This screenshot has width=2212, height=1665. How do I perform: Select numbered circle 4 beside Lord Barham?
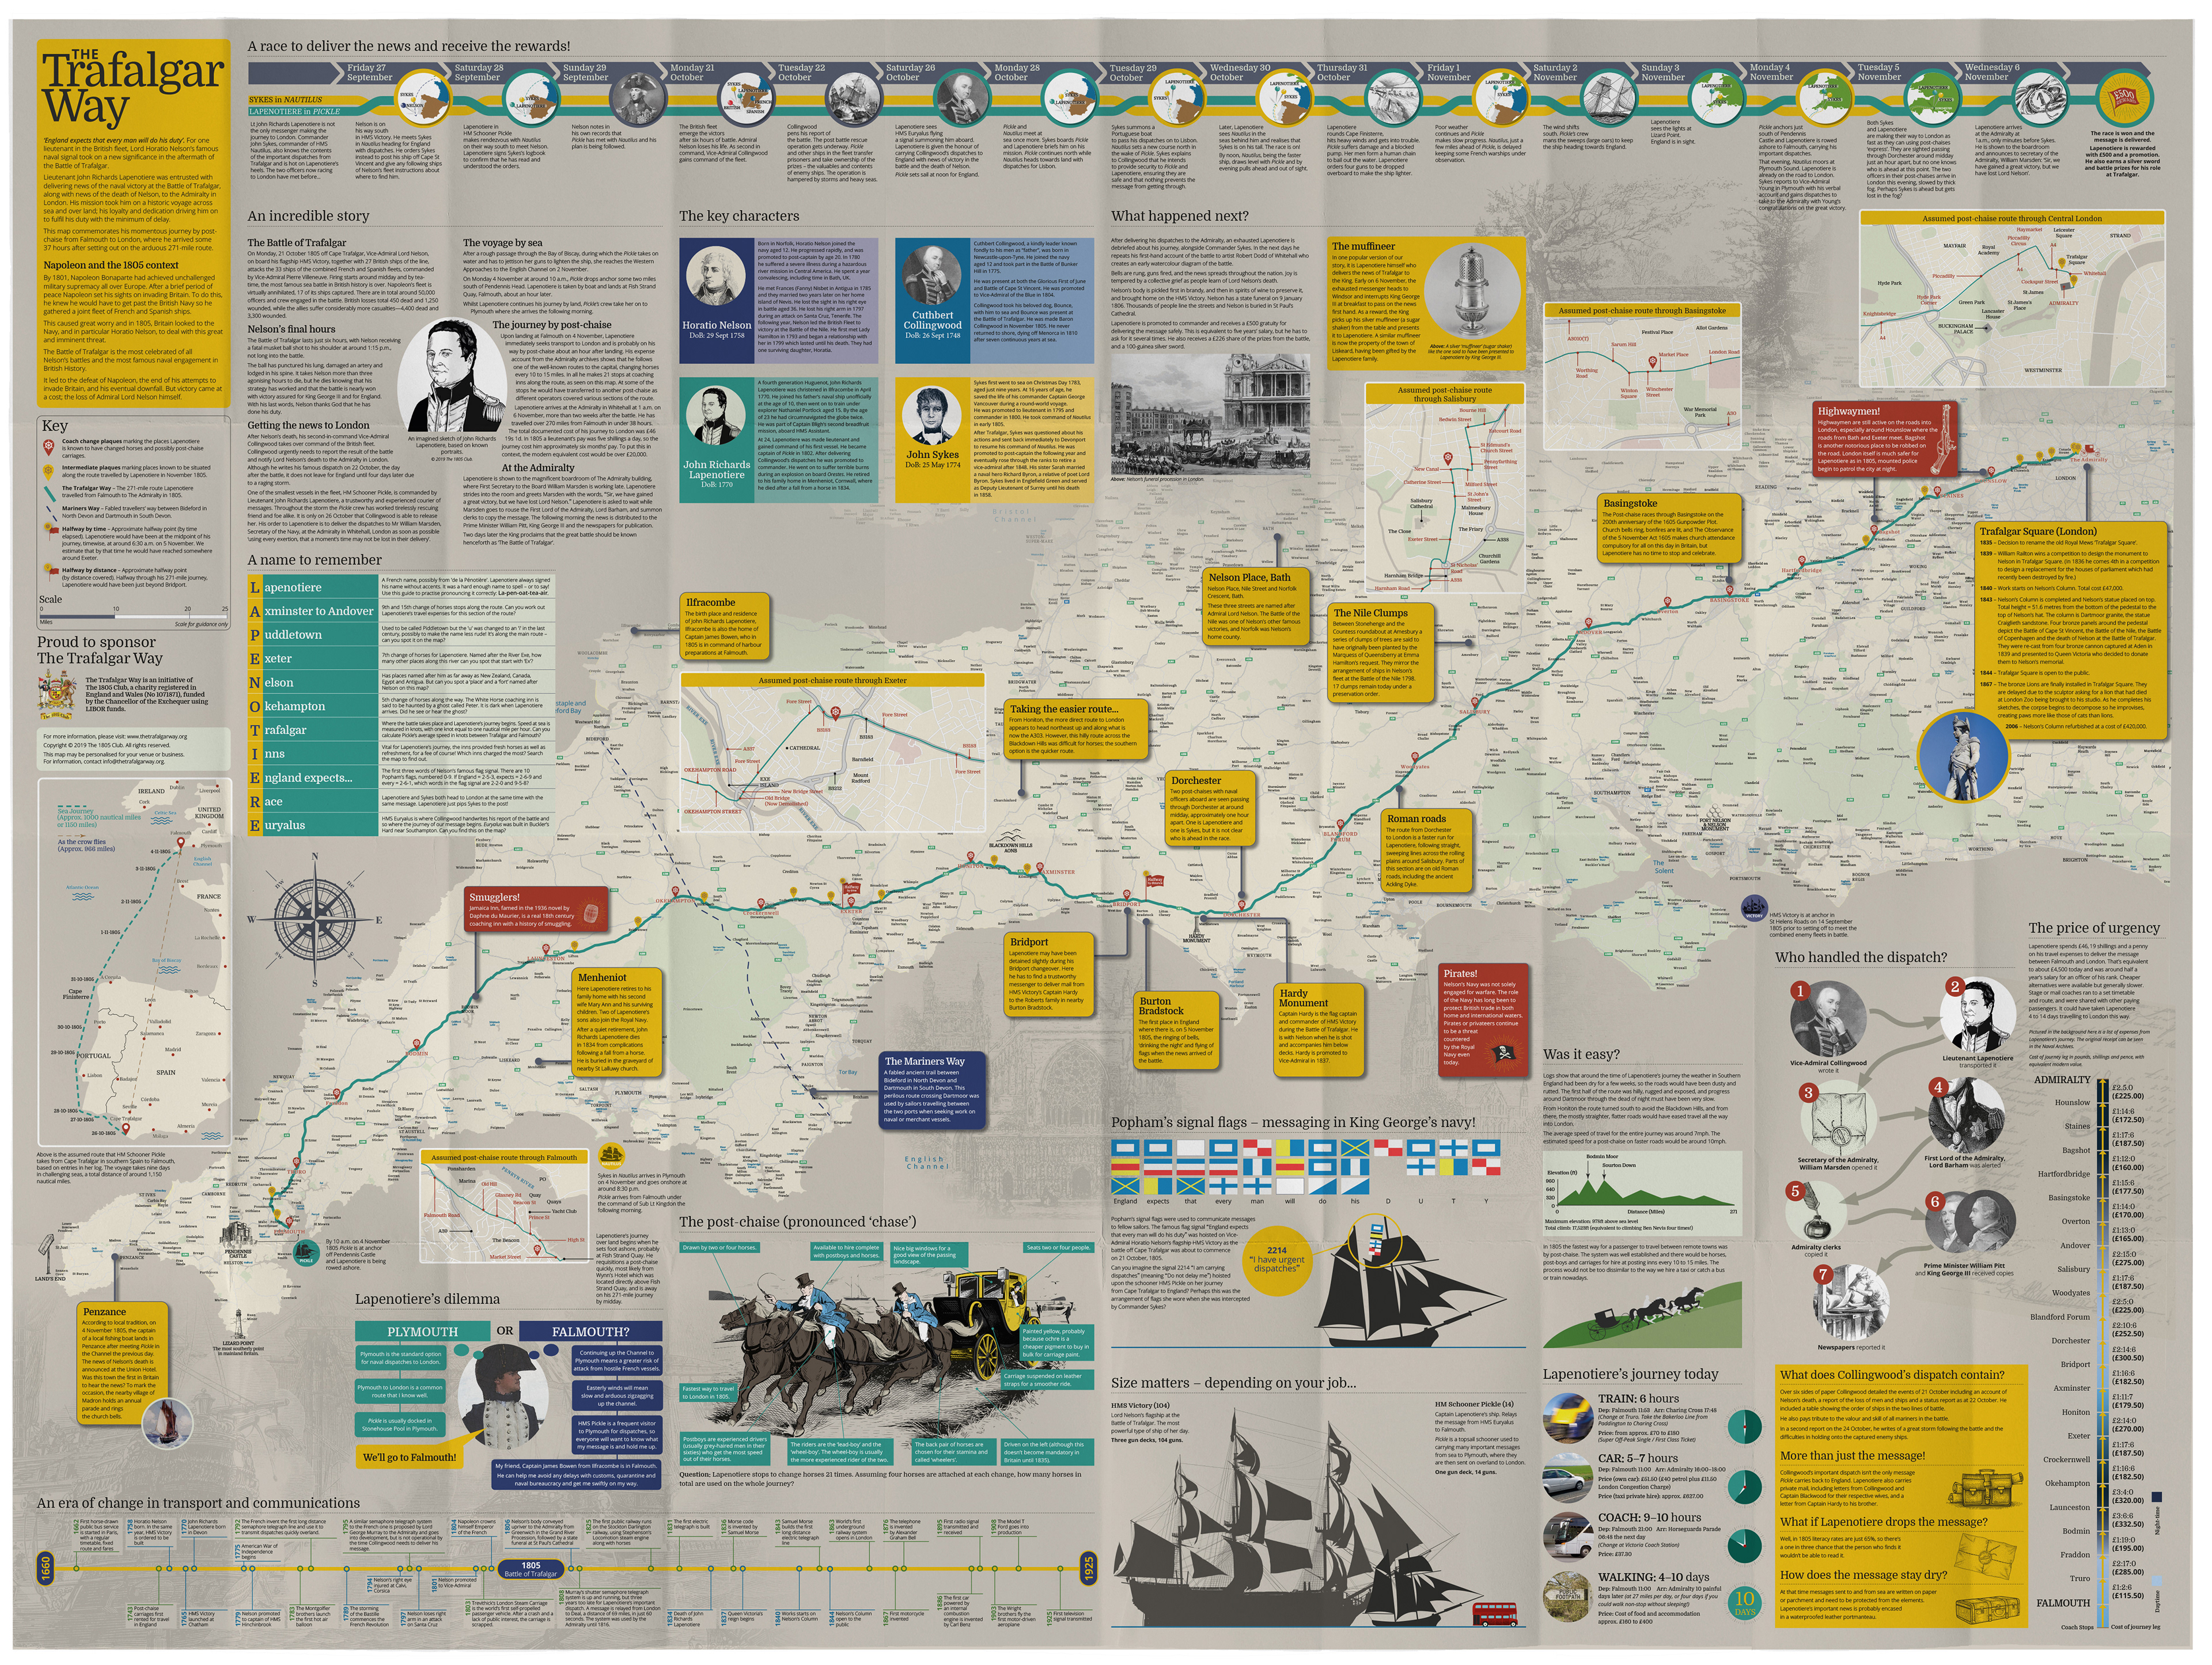[1938, 1087]
